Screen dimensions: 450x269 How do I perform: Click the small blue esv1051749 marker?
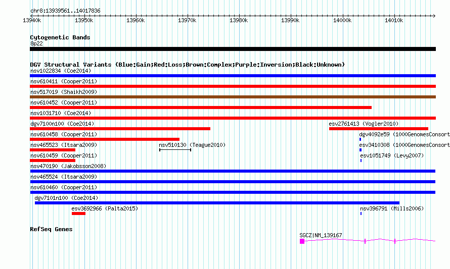(x=361, y=160)
